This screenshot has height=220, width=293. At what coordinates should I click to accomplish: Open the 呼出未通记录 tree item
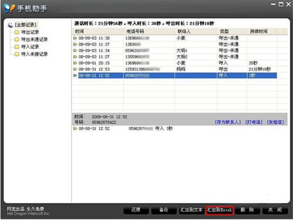pyautogui.click(x=35, y=39)
